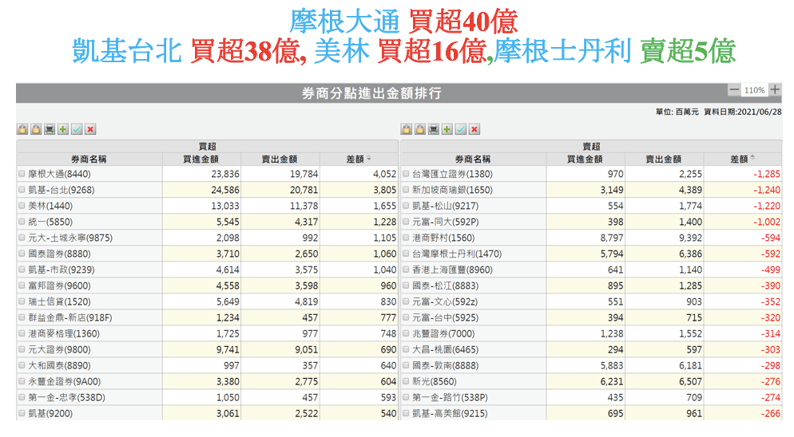Click the blue checkmark icon above 買超 table
The width and height of the screenshot is (794, 437).
[x=77, y=129]
